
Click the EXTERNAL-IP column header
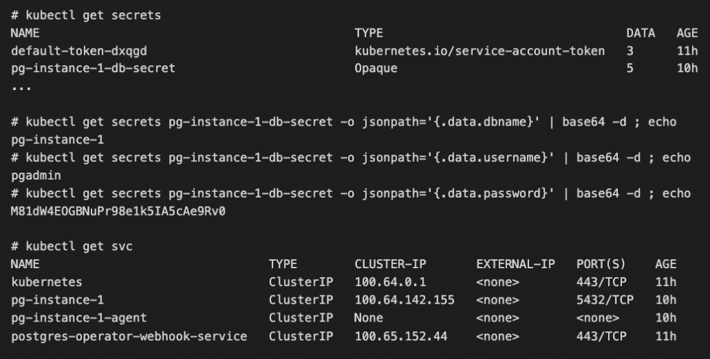pos(516,264)
